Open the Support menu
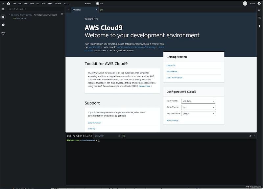263x189 pixels. coord(67,3)
